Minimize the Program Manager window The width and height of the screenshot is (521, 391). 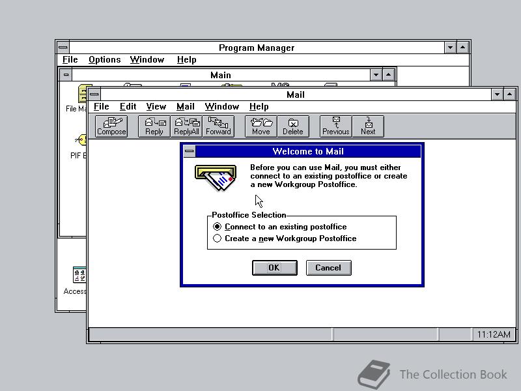450,48
